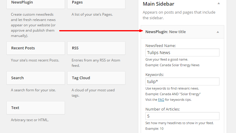Click the NewsPlugin widget description text
Viewport: 236px width, 133px height.
pyautogui.click(x=33, y=25)
